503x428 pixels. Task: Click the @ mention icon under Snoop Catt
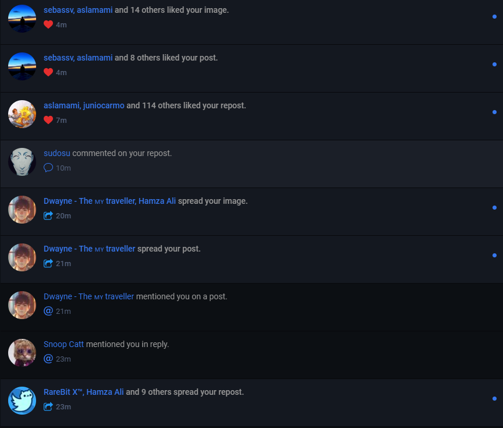pos(48,358)
